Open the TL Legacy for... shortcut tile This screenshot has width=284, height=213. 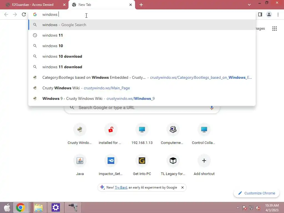click(x=173, y=165)
